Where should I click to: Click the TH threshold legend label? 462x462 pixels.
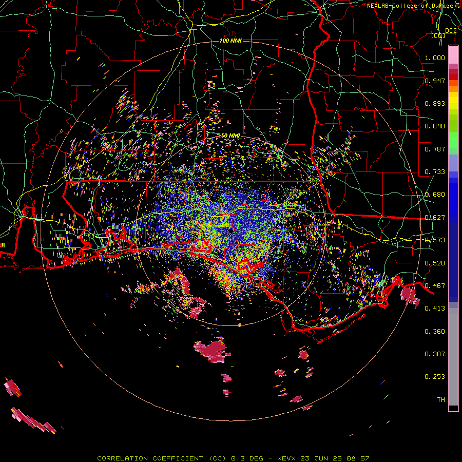click(x=441, y=400)
